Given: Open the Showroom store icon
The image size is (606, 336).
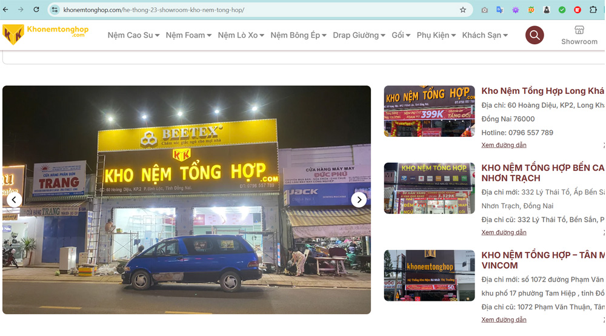Looking at the screenshot, I should pyautogui.click(x=579, y=35).
